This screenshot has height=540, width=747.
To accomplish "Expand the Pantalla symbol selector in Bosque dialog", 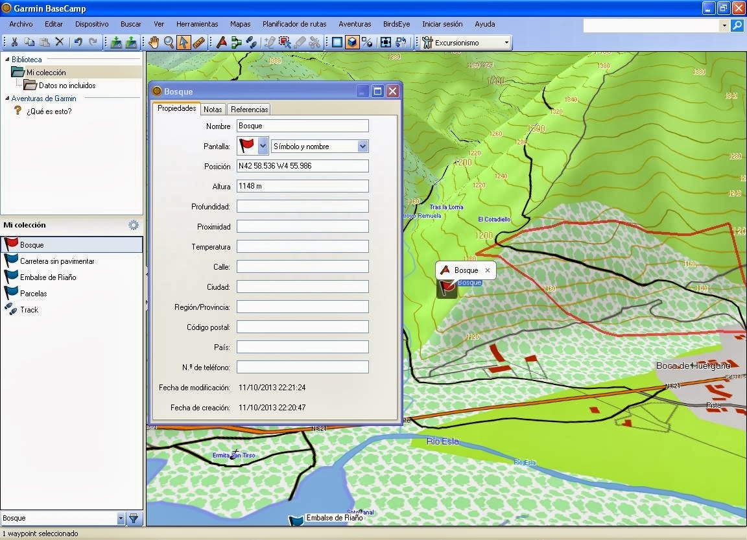I will (x=261, y=145).
